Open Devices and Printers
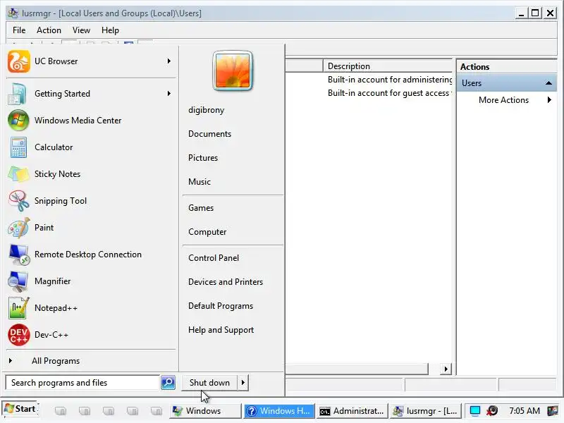This screenshot has width=564, height=423. [x=226, y=282]
